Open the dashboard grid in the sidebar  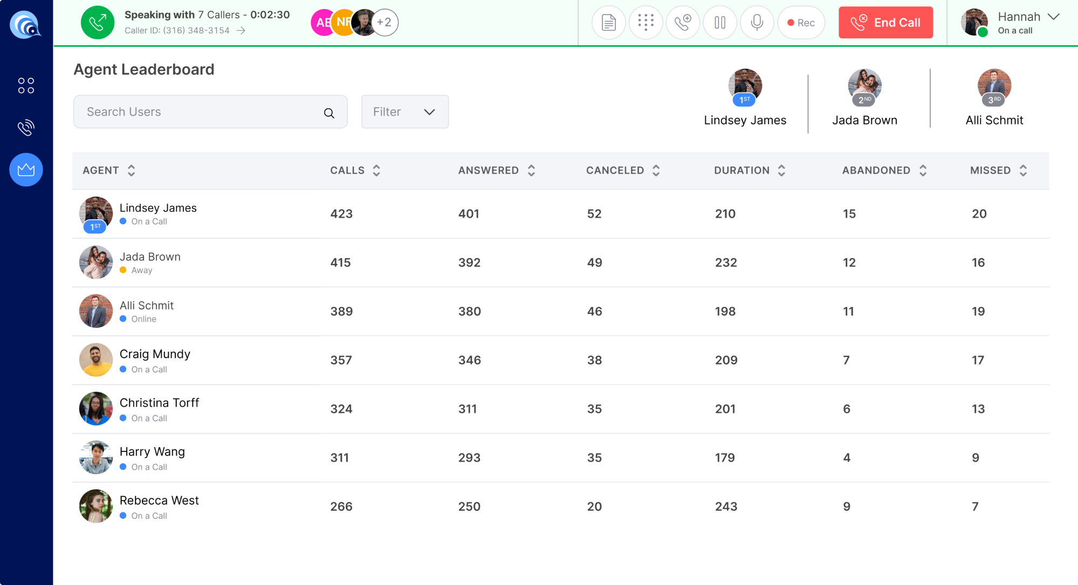[x=25, y=85]
